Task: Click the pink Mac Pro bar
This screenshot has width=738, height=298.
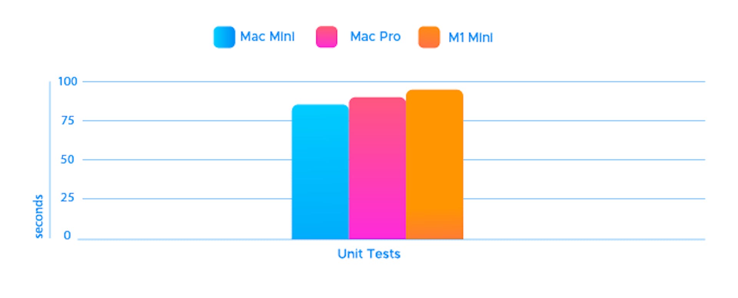Action: [x=377, y=169]
